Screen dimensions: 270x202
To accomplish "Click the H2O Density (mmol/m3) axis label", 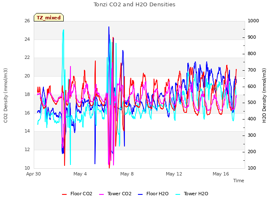I will (x=264, y=96).
